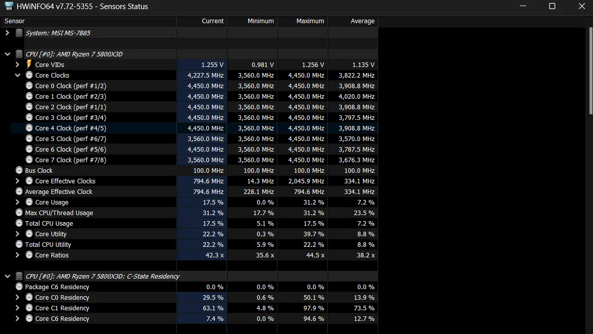Screen dimensions: 593x334
Task: Click the lightning bolt icon for Core VIDs
Action: 29,64
